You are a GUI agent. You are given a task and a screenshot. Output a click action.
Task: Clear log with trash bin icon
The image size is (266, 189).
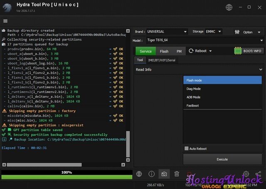tap(177, 174)
